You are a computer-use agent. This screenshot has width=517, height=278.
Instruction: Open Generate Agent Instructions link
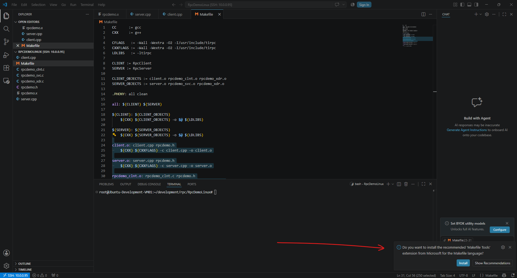click(x=467, y=130)
